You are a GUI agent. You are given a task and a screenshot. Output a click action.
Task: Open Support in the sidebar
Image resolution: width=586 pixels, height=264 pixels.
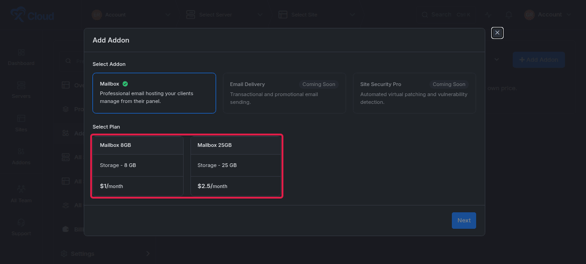coord(21,227)
